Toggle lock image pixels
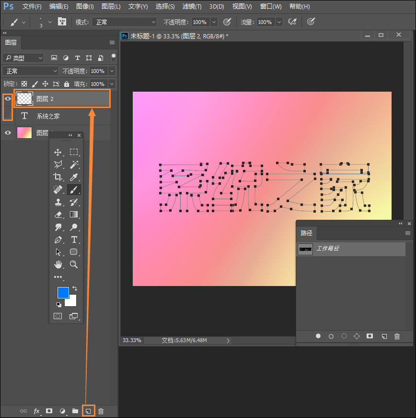Viewport: 416px width, 418px height. point(35,84)
